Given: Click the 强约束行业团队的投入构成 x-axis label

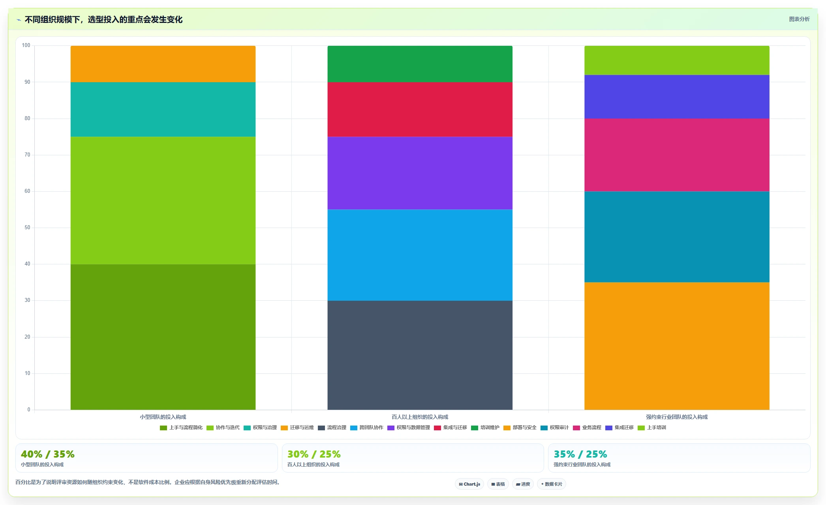Looking at the screenshot, I should pos(677,417).
